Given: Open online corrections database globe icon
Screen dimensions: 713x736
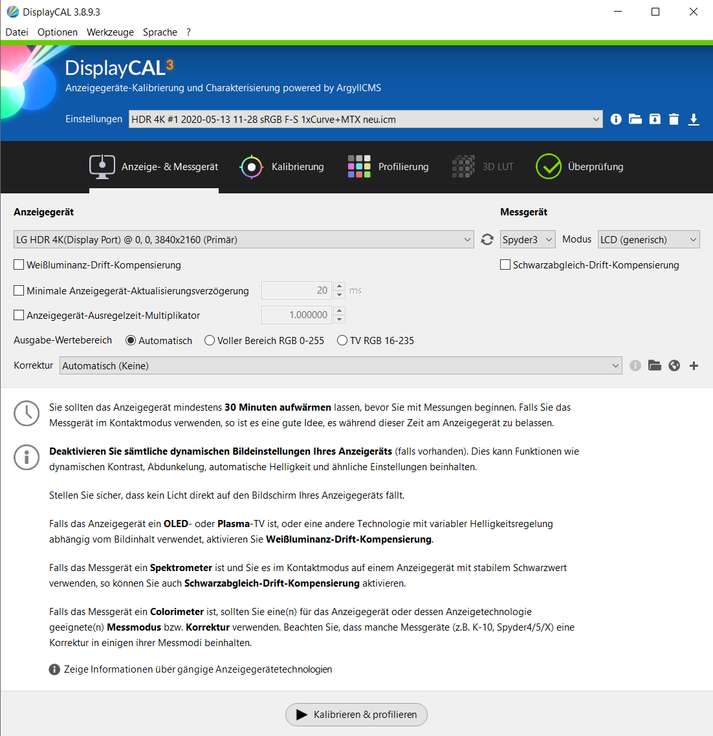Looking at the screenshot, I should click(674, 365).
